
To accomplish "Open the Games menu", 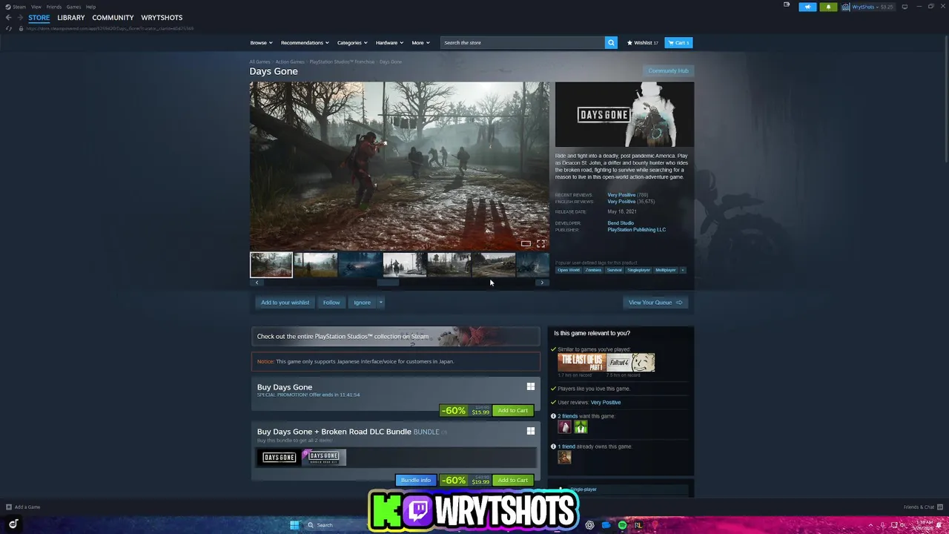I will 73,7.
